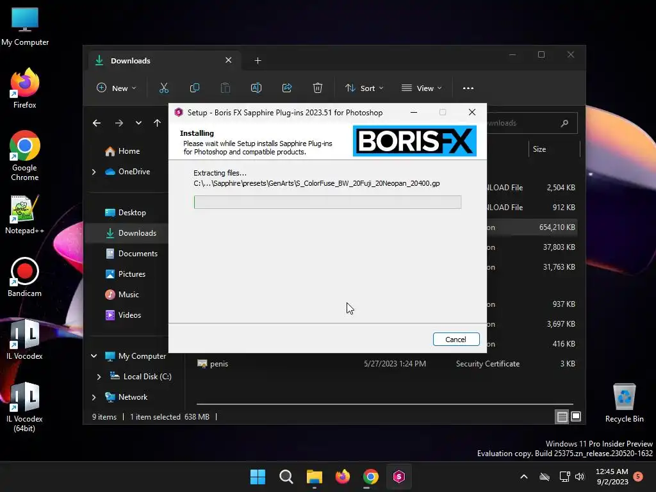
Task: Open Bandicam desktop shortcut
Action: (25, 277)
